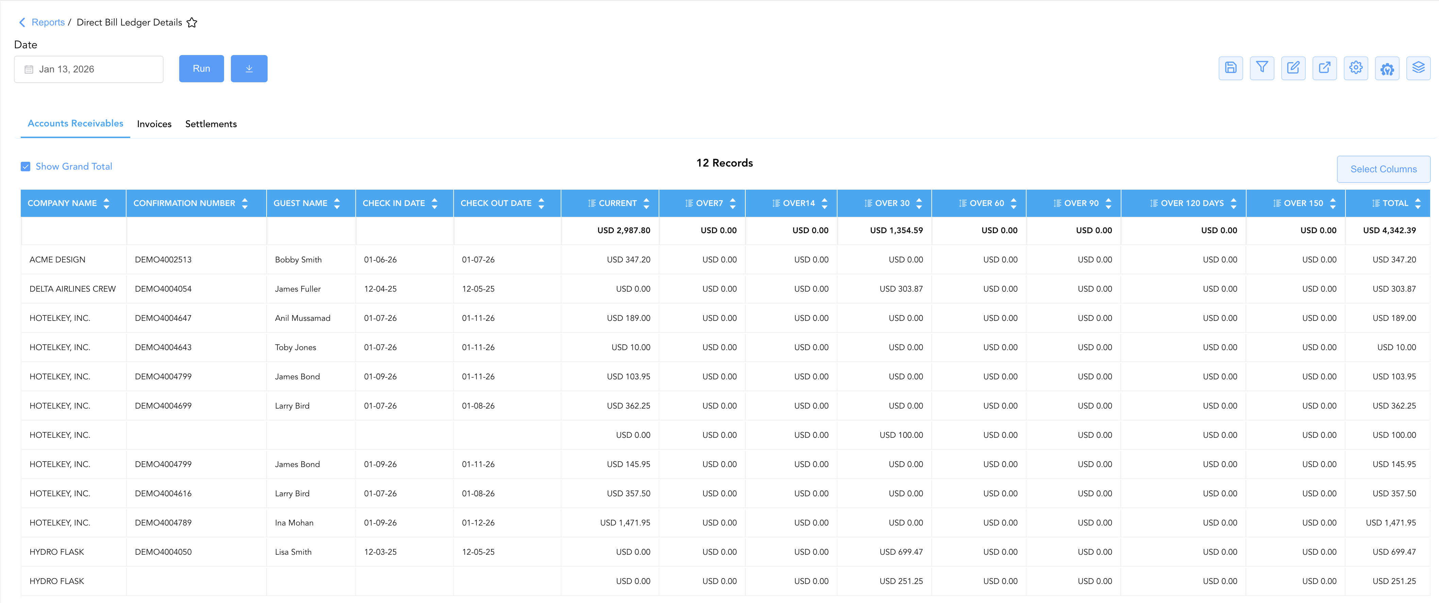1439x603 pixels.
Task: Click grouping icon in Total header
Action: [x=1376, y=203]
